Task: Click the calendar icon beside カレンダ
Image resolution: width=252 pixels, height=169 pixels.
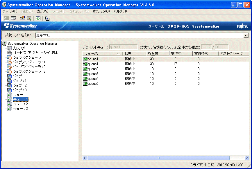Action: click(x=10, y=48)
